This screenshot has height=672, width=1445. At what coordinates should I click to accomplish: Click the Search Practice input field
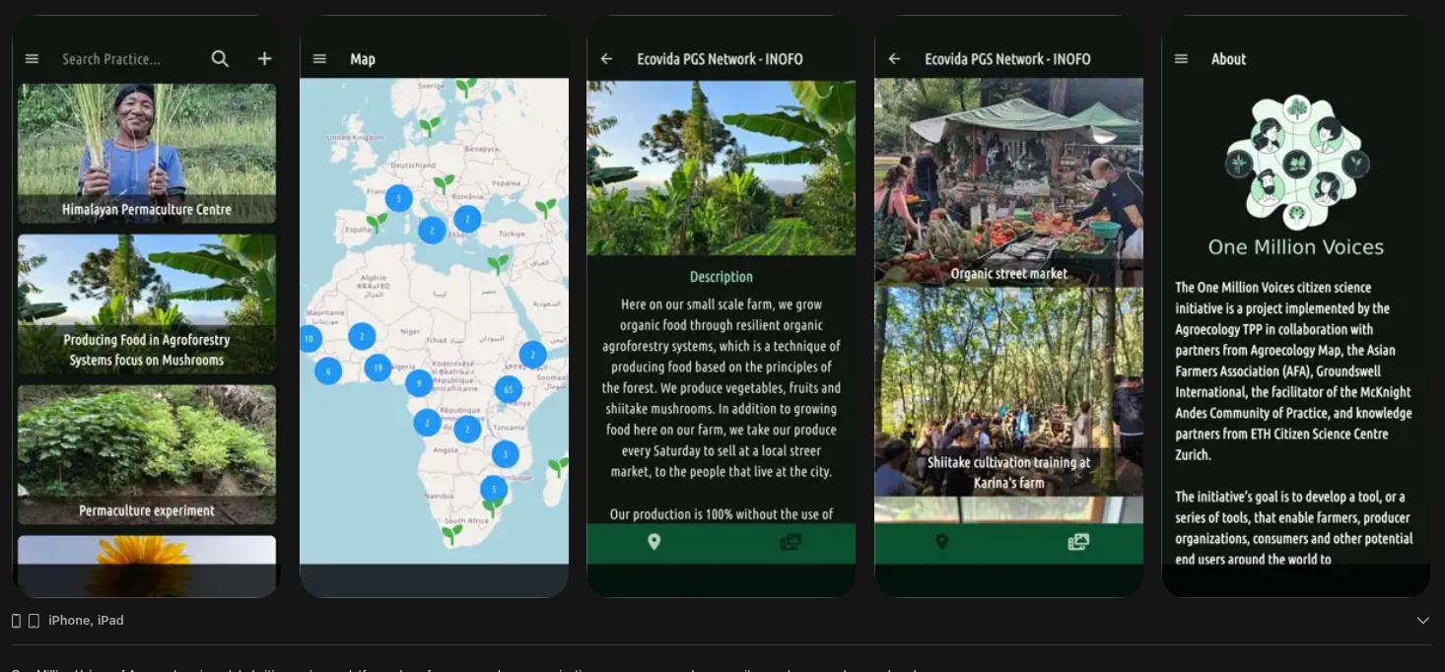click(123, 59)
